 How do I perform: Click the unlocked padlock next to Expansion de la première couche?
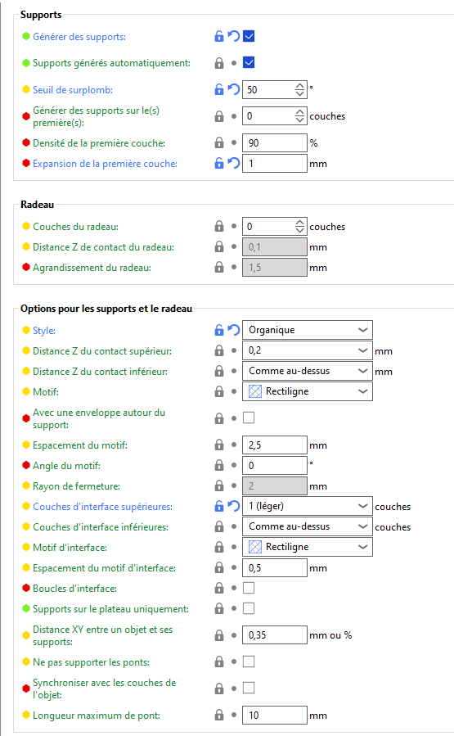[219, 163]
